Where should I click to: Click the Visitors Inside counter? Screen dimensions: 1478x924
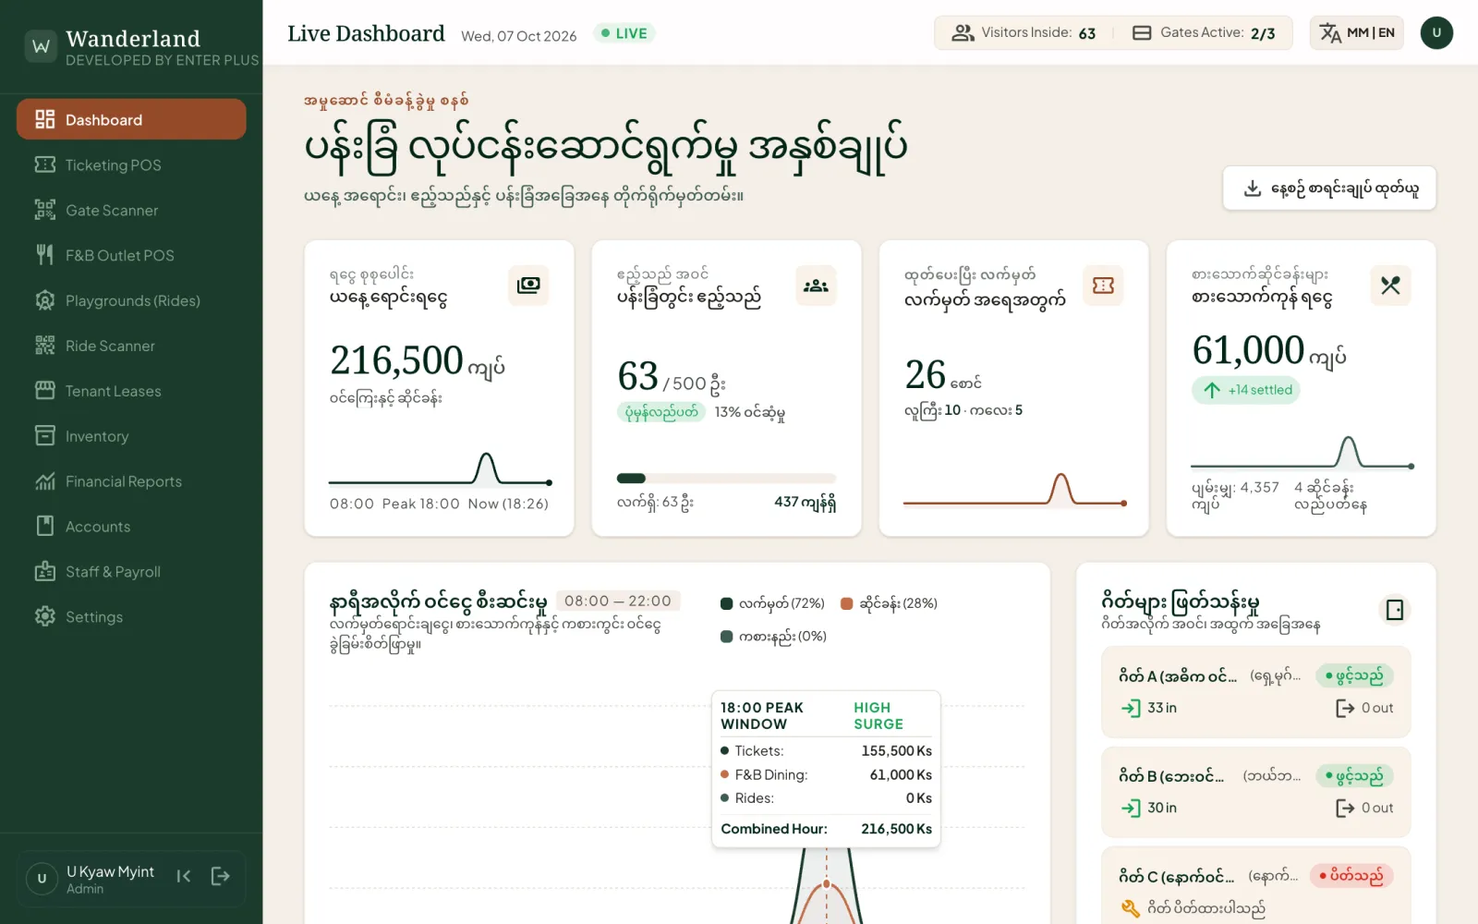1024,33
